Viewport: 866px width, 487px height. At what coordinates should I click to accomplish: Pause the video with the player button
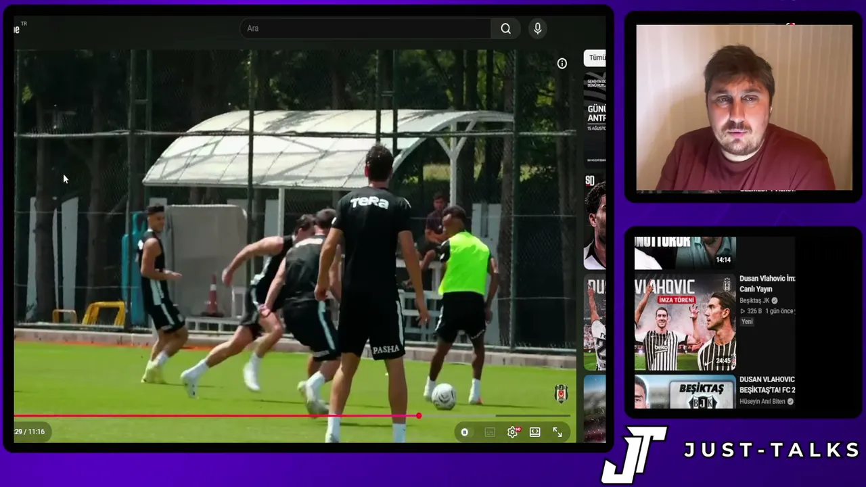pyautogui.click(x=465, y=432)
